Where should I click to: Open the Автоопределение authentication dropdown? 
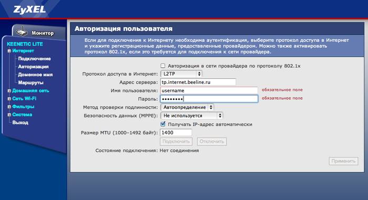coord(187,108)
